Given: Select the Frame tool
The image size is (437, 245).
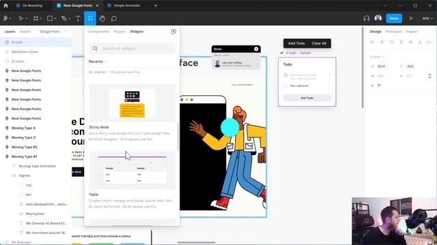Looking at the screenshot, I should (36, 18).
